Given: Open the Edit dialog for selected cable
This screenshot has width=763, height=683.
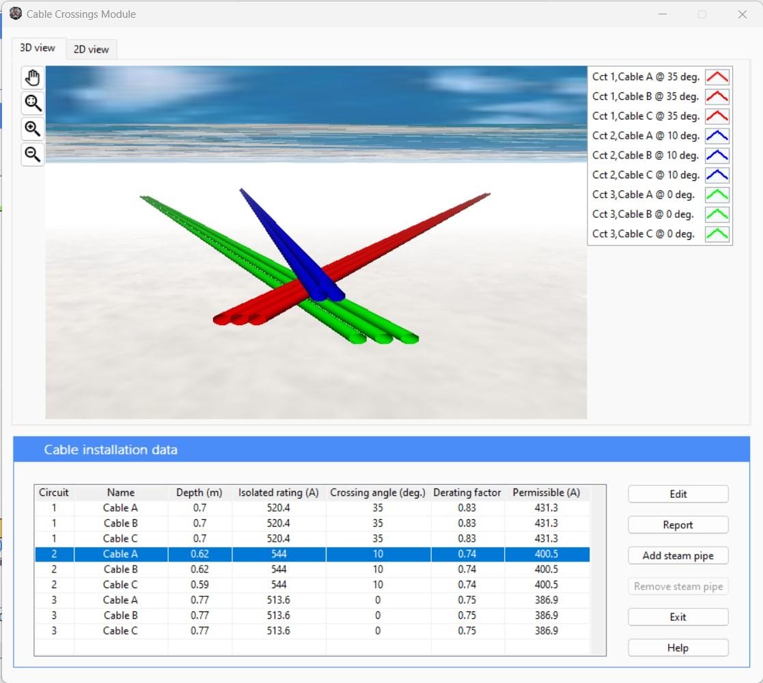Looking at the screenshot, I should coord(678,494).
